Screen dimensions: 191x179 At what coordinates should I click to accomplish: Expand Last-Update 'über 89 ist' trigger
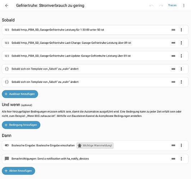[95, 56]
